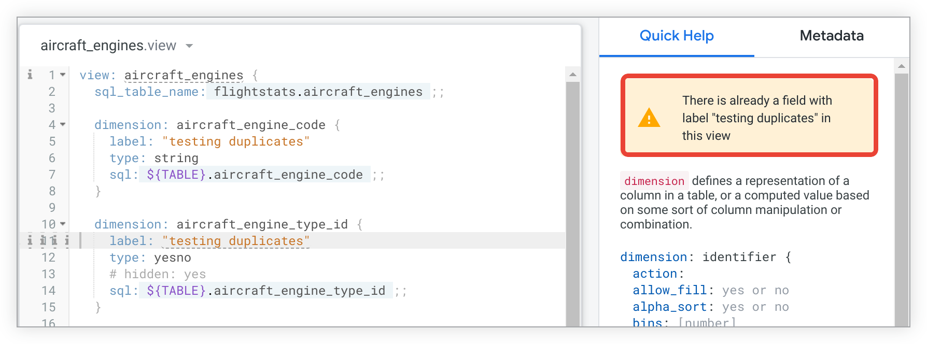Place cursor in flightstats.aircraft_engines table name
The image size is (927, 344).
pos(318,92)
